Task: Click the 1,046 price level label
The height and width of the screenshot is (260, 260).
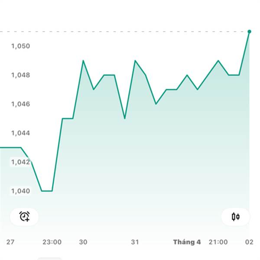Action: click(x=20, y=104)
